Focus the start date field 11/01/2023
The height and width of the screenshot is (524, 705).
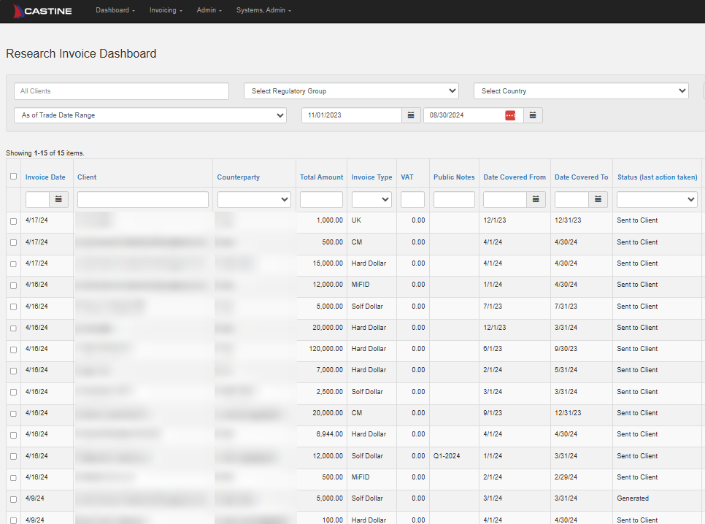[x=352, y=115]
